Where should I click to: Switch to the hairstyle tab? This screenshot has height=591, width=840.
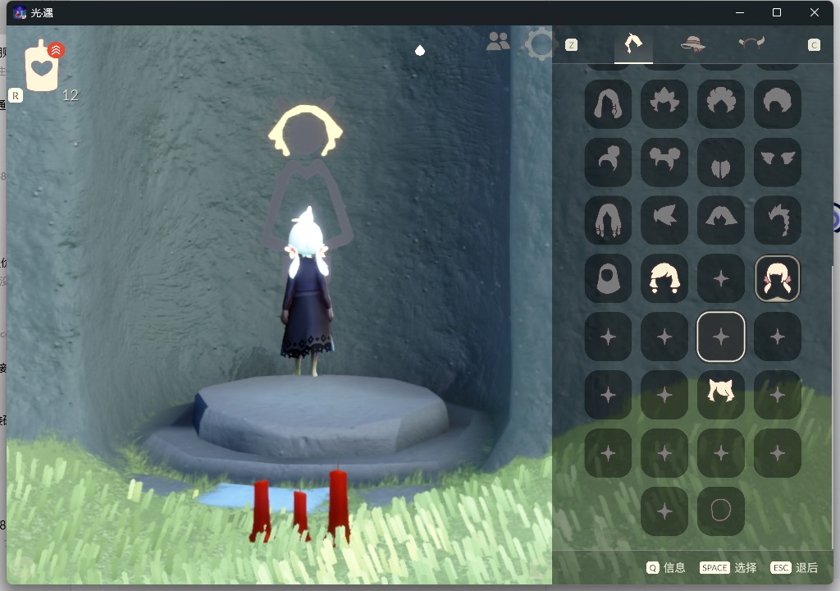click(x=633, y=44)
